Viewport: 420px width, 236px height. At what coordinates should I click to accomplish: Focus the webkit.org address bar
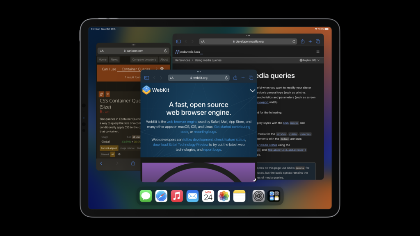coord(199,78)
